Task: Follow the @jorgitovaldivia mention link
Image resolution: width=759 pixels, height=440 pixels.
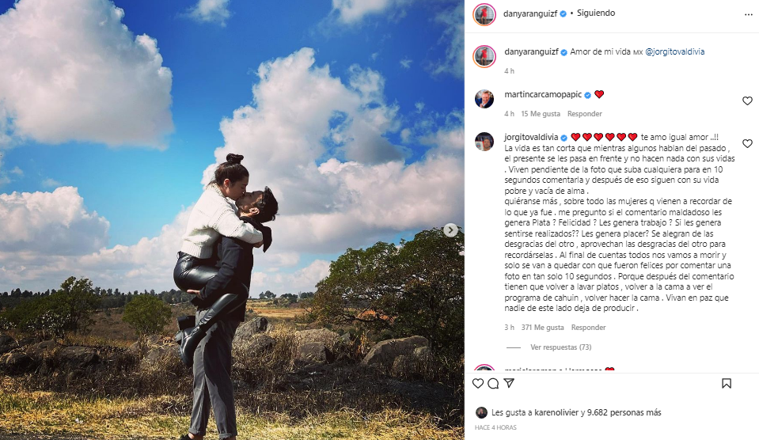Action: pyautogui.click(x=675, y=51)
